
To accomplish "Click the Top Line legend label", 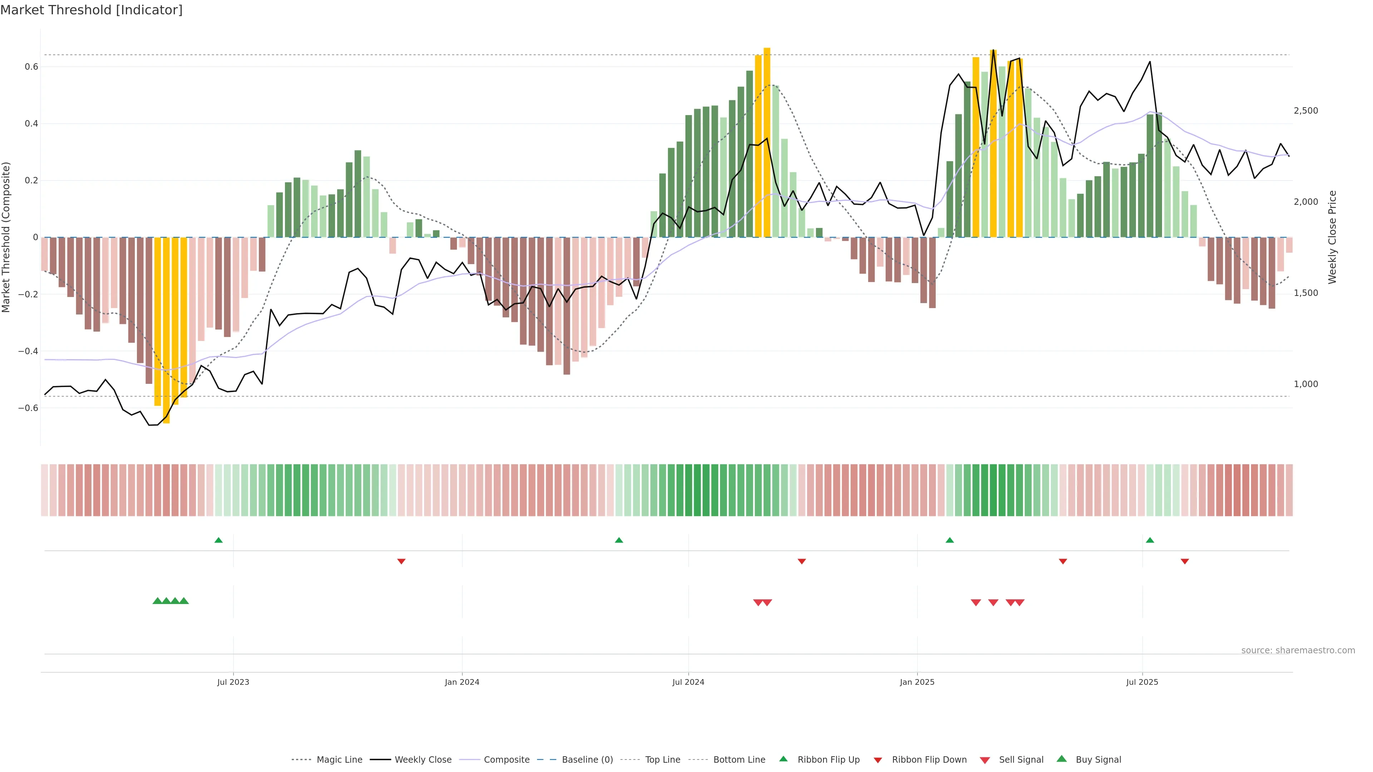I will [x=663, y=759].
